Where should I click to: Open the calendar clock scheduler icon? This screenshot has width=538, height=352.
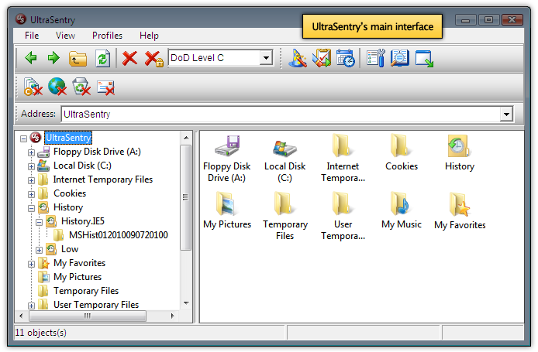[346, 58]
